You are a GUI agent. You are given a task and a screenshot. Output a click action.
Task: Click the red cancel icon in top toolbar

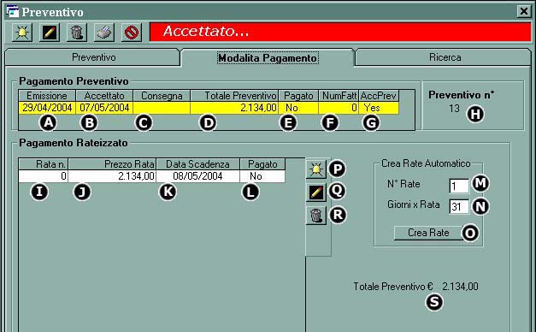132,33
